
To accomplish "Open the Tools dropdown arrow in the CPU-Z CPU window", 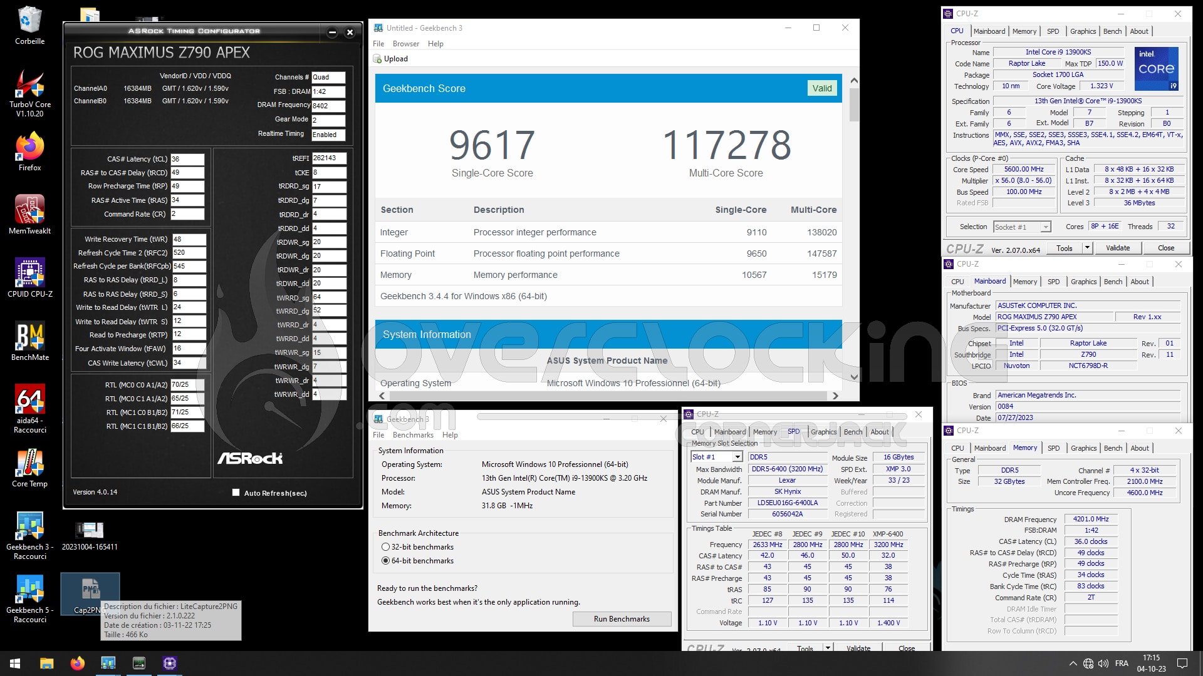I will click(x=1087, y=248).
